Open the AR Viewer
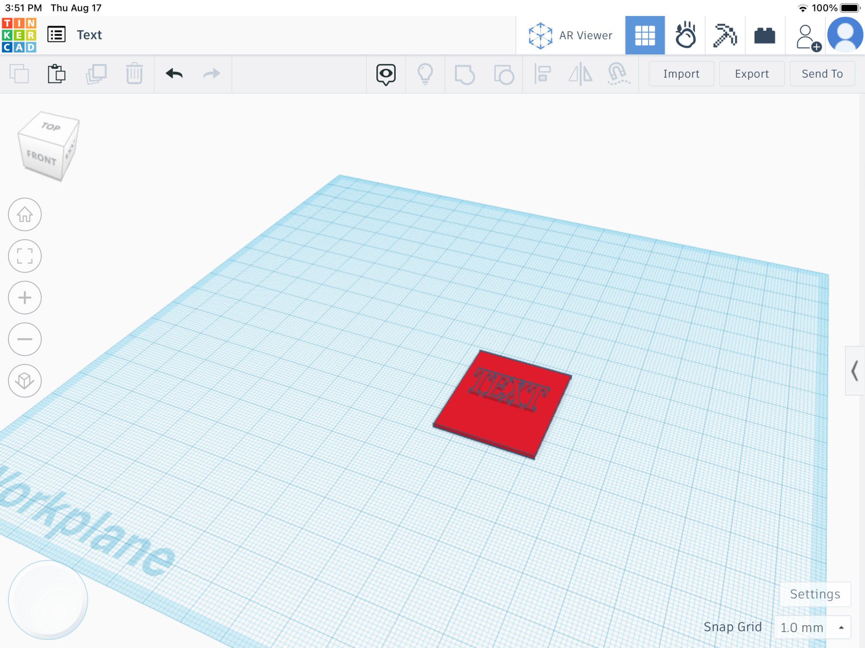This screenshot has height=648, width=865. [x=570, y=35]
